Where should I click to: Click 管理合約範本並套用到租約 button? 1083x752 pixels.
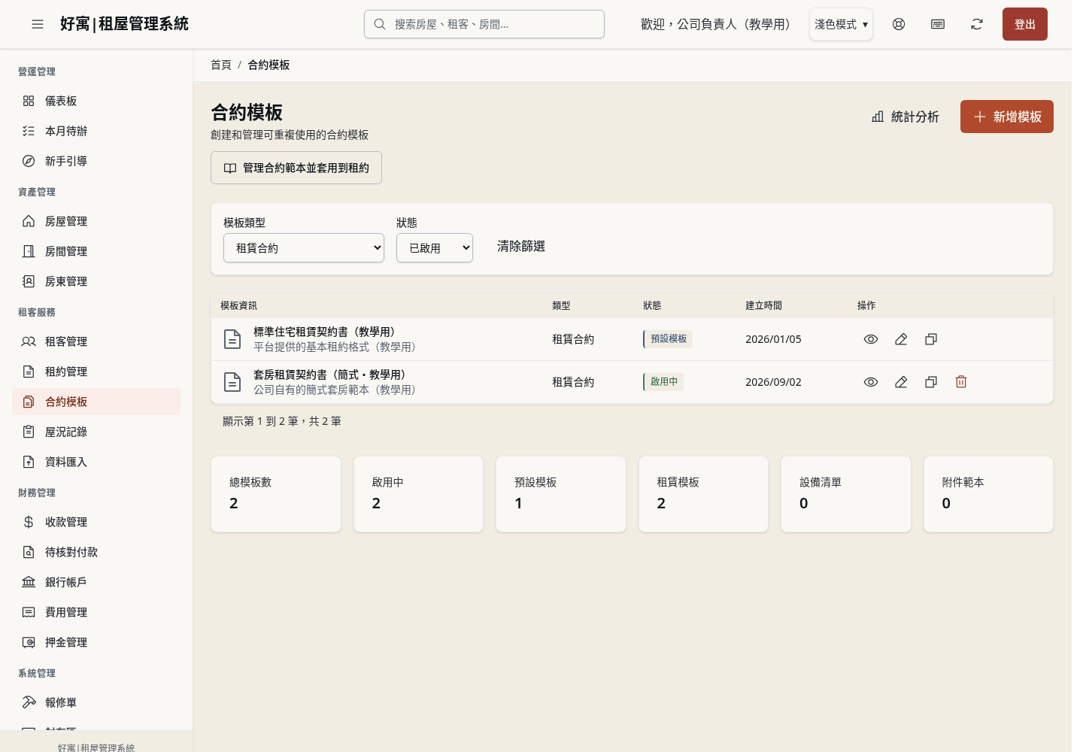coord(296,168)
